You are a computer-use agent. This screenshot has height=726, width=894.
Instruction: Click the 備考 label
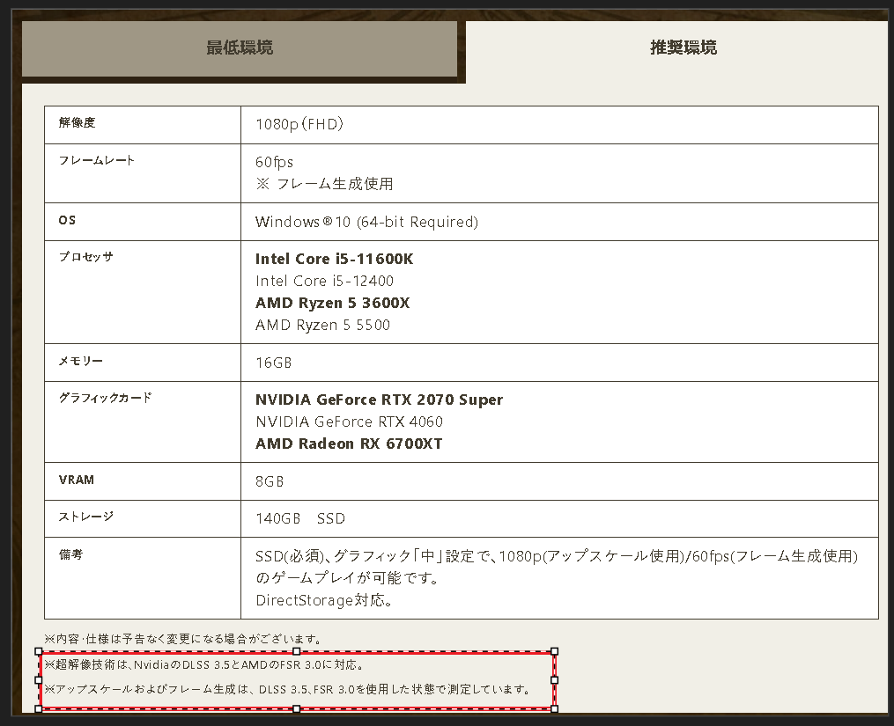[70, 554]
